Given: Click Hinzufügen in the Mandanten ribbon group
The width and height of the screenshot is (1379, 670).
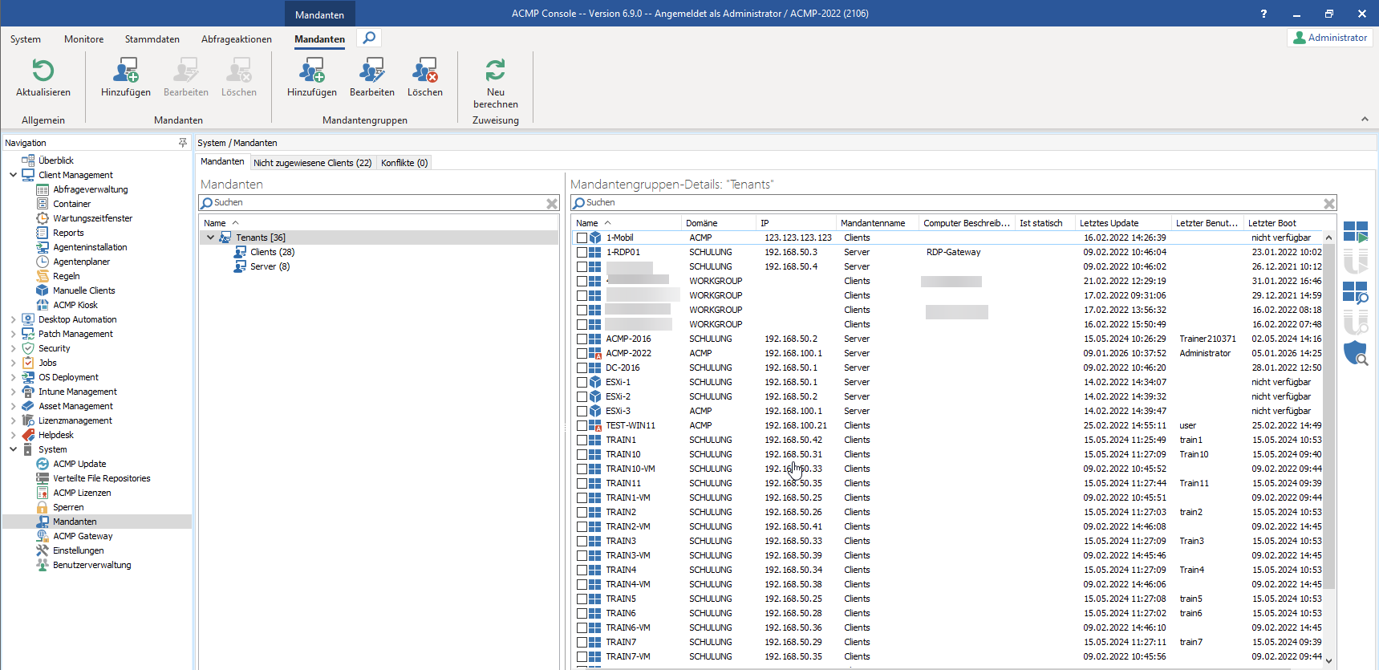Looking at the screenshot, I should pos(126,78).
